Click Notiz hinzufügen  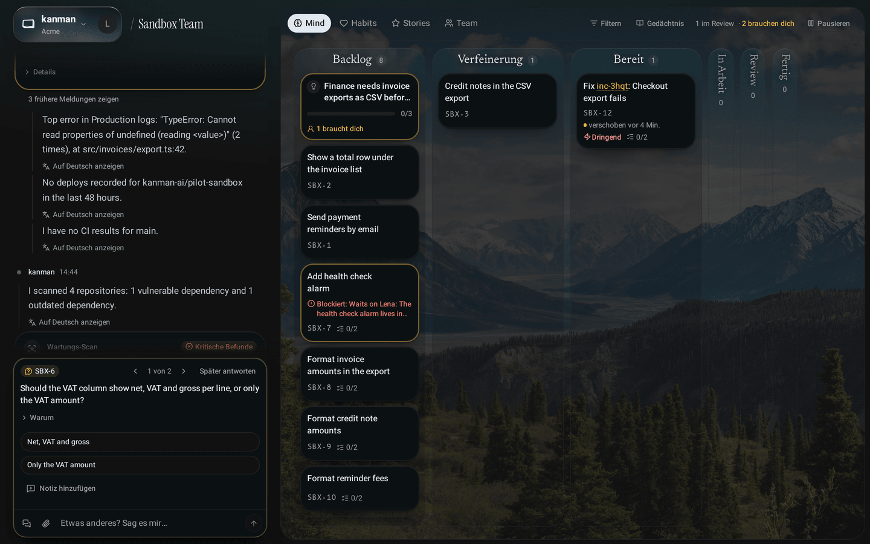pyautogui.click(x=61, y=488)
